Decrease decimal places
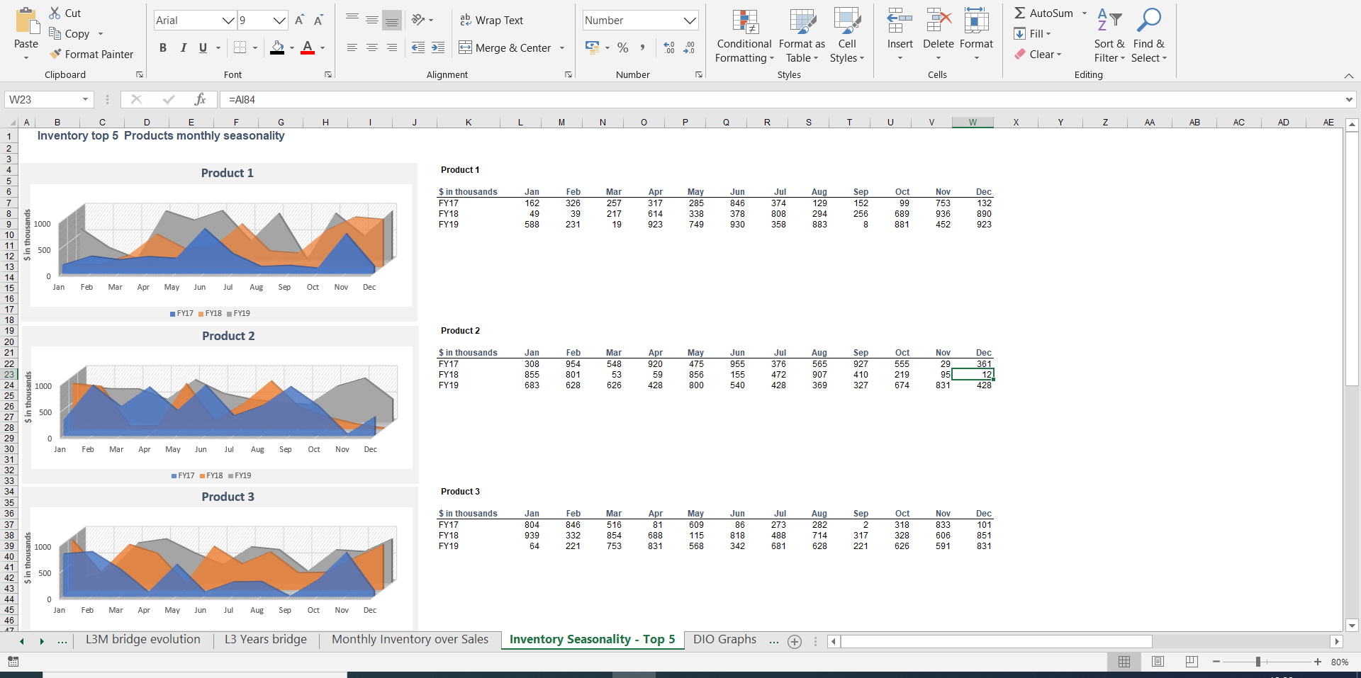Screen dimensions: 1361x678 coord(689,47)
